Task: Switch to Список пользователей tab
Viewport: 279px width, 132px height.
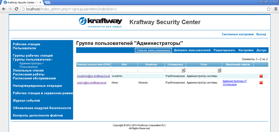Action: pyautogui.click(x=153, y=50)
